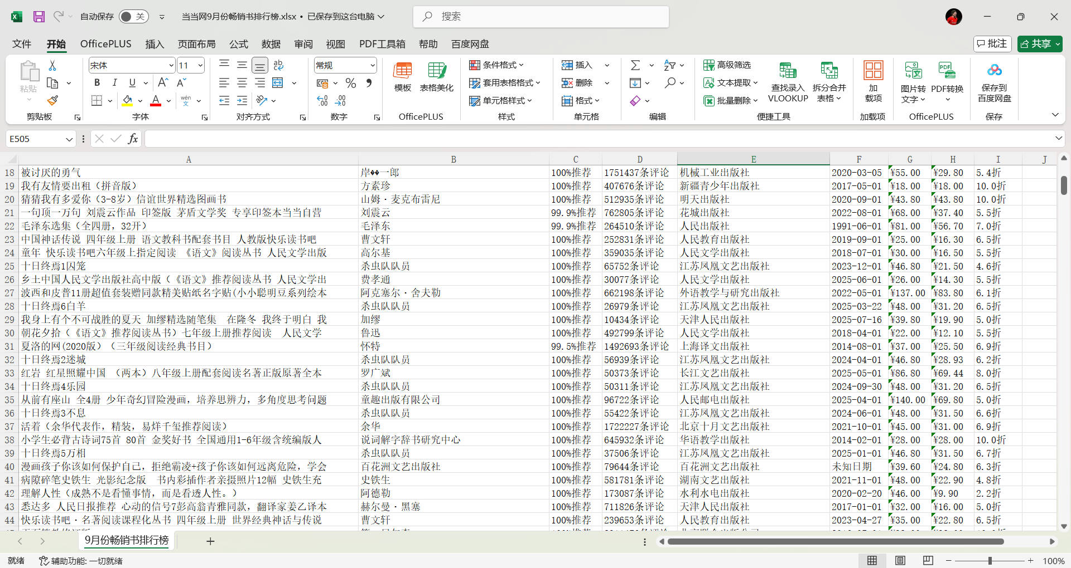Save the workbook with the save icon

[38, 17]
